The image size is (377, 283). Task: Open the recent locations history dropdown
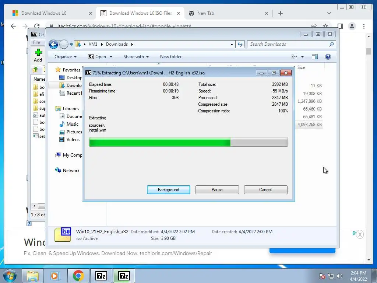coord(71,45)
